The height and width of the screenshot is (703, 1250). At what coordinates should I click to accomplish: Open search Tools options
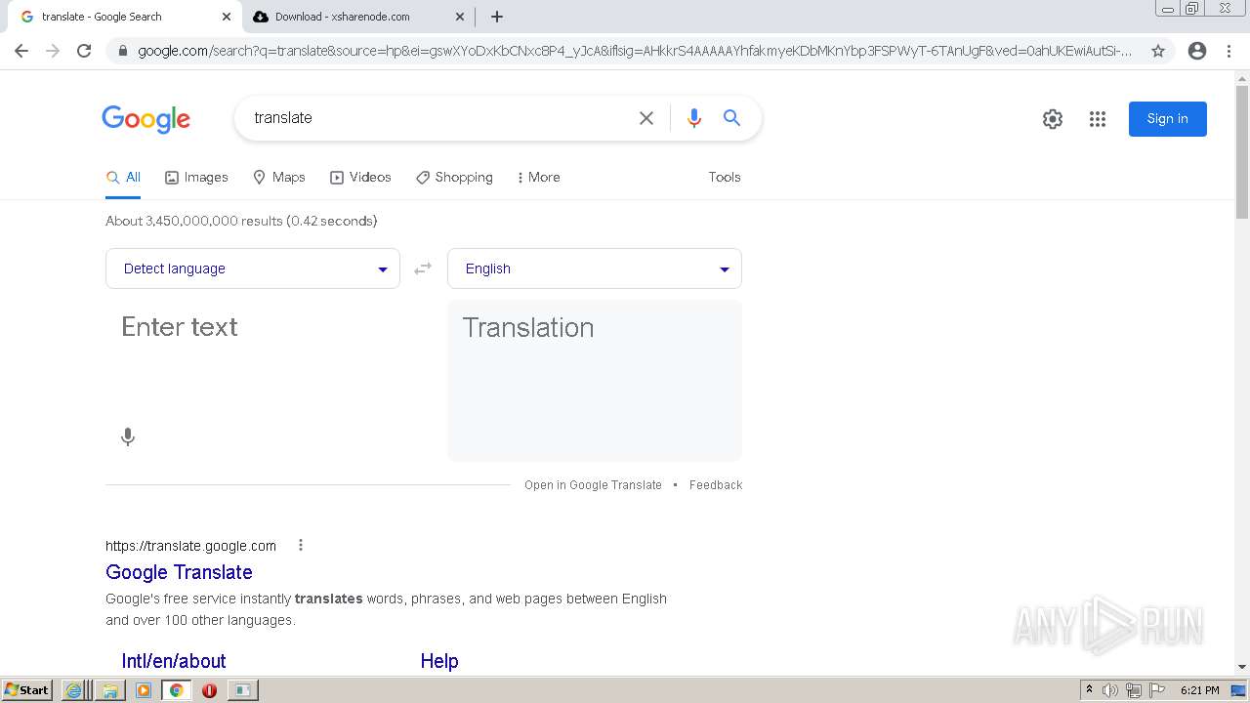pos(725,177)
